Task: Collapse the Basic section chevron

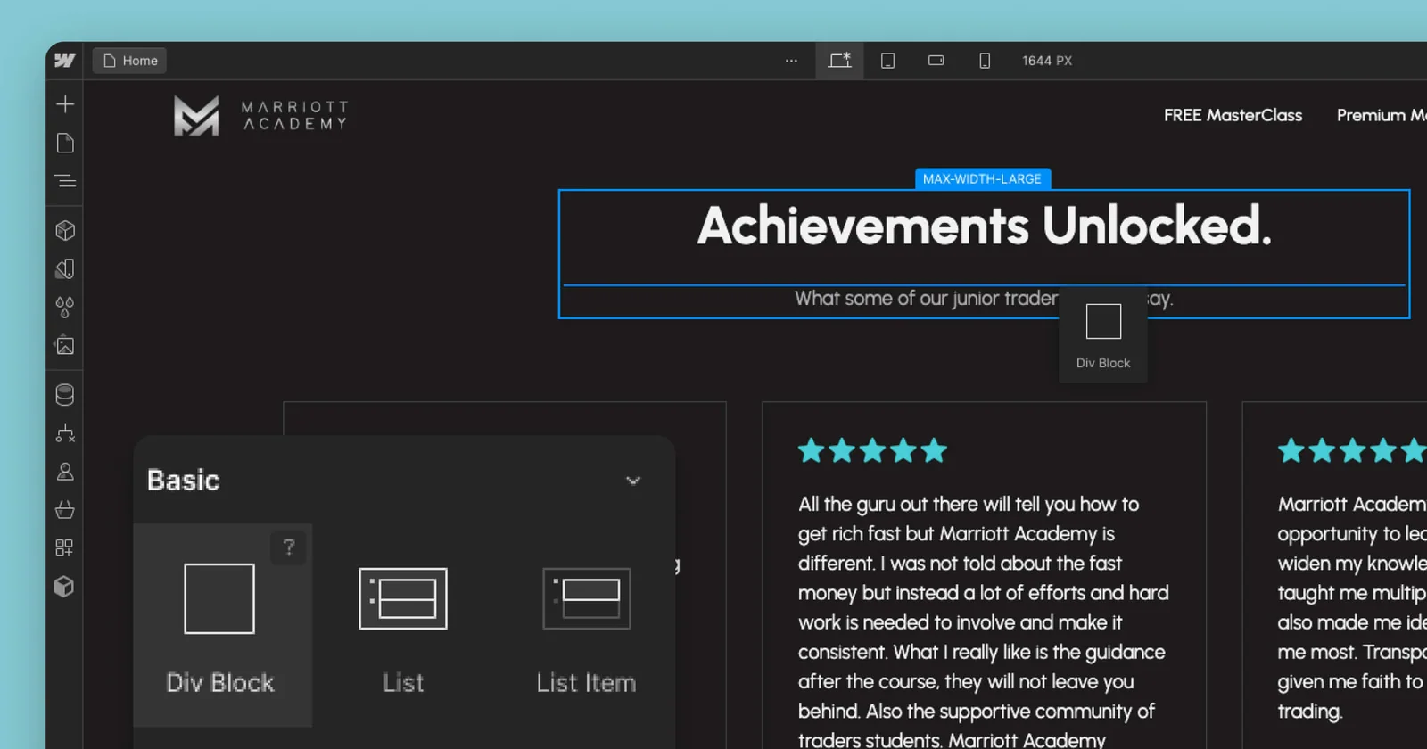Action: (633, 481)
